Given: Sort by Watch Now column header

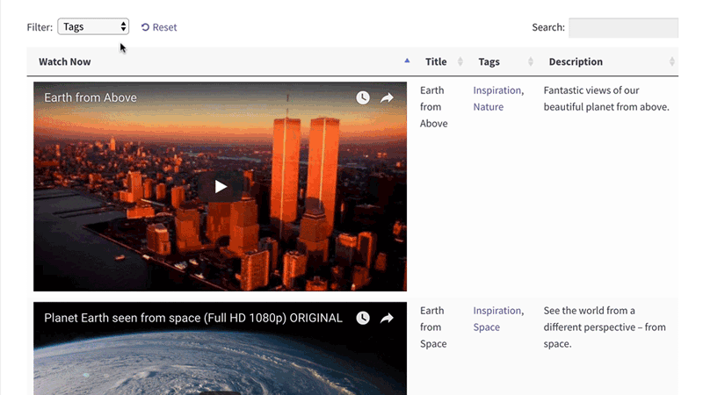Looking at the screenshot, I should [x=65, y=61].
